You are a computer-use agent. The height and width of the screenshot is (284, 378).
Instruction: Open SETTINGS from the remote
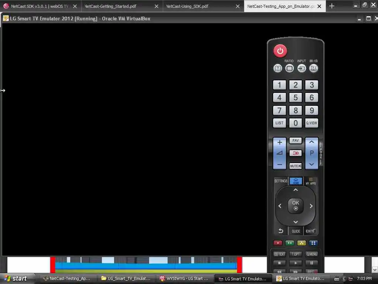281,181
